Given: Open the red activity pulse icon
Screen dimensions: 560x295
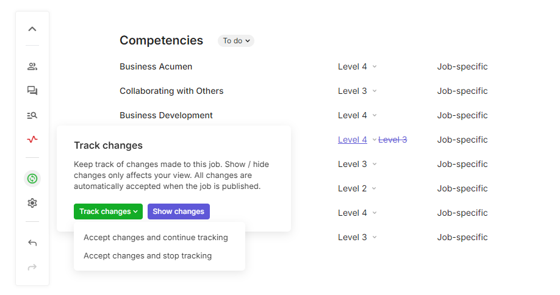Looking at the screenshot, I should tap(32, 140).
